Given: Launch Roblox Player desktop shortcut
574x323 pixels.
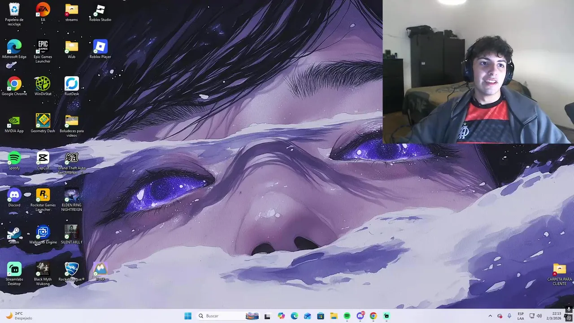Looking at the screenshot, I should click(100, 49).
